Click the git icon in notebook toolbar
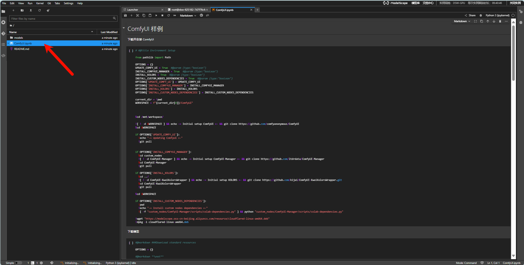 tap(208, 15)
